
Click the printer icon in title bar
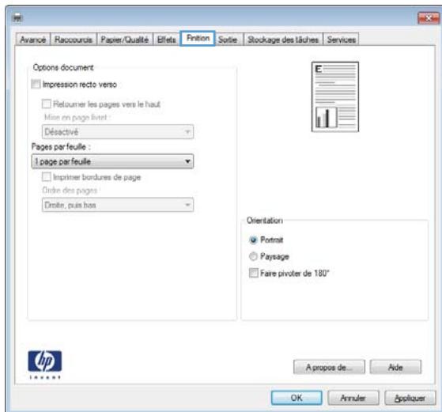17,17
